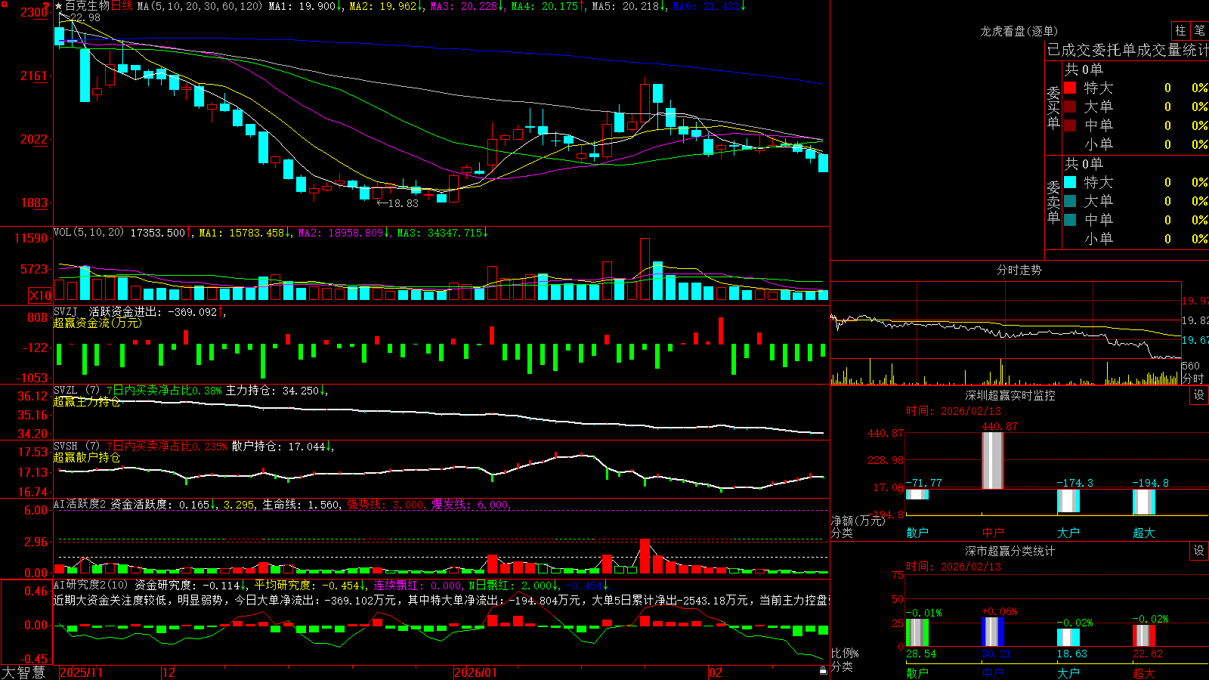
Task: Click the 中户 30.21 bar in 分类统计
Action: [993, 632]
